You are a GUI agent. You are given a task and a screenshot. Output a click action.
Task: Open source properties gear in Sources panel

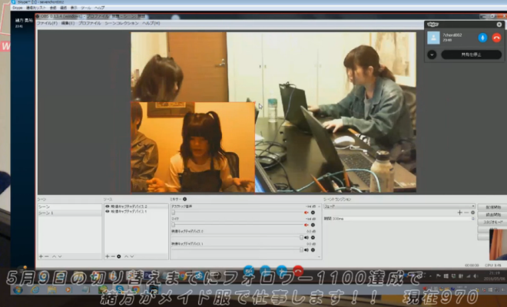(119, 256)
